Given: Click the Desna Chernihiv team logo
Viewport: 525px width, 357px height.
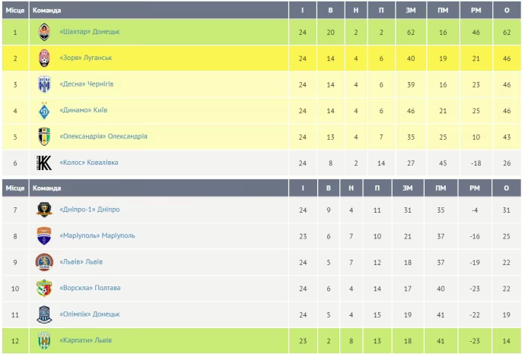Looking at the screenshot, I should (x=44, y=84).
